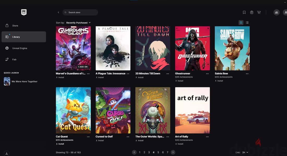Image resolution: width=287 pixels, height=156 pixels.
Task: Open Fab in the sidebar
Action: coord(24,59)
